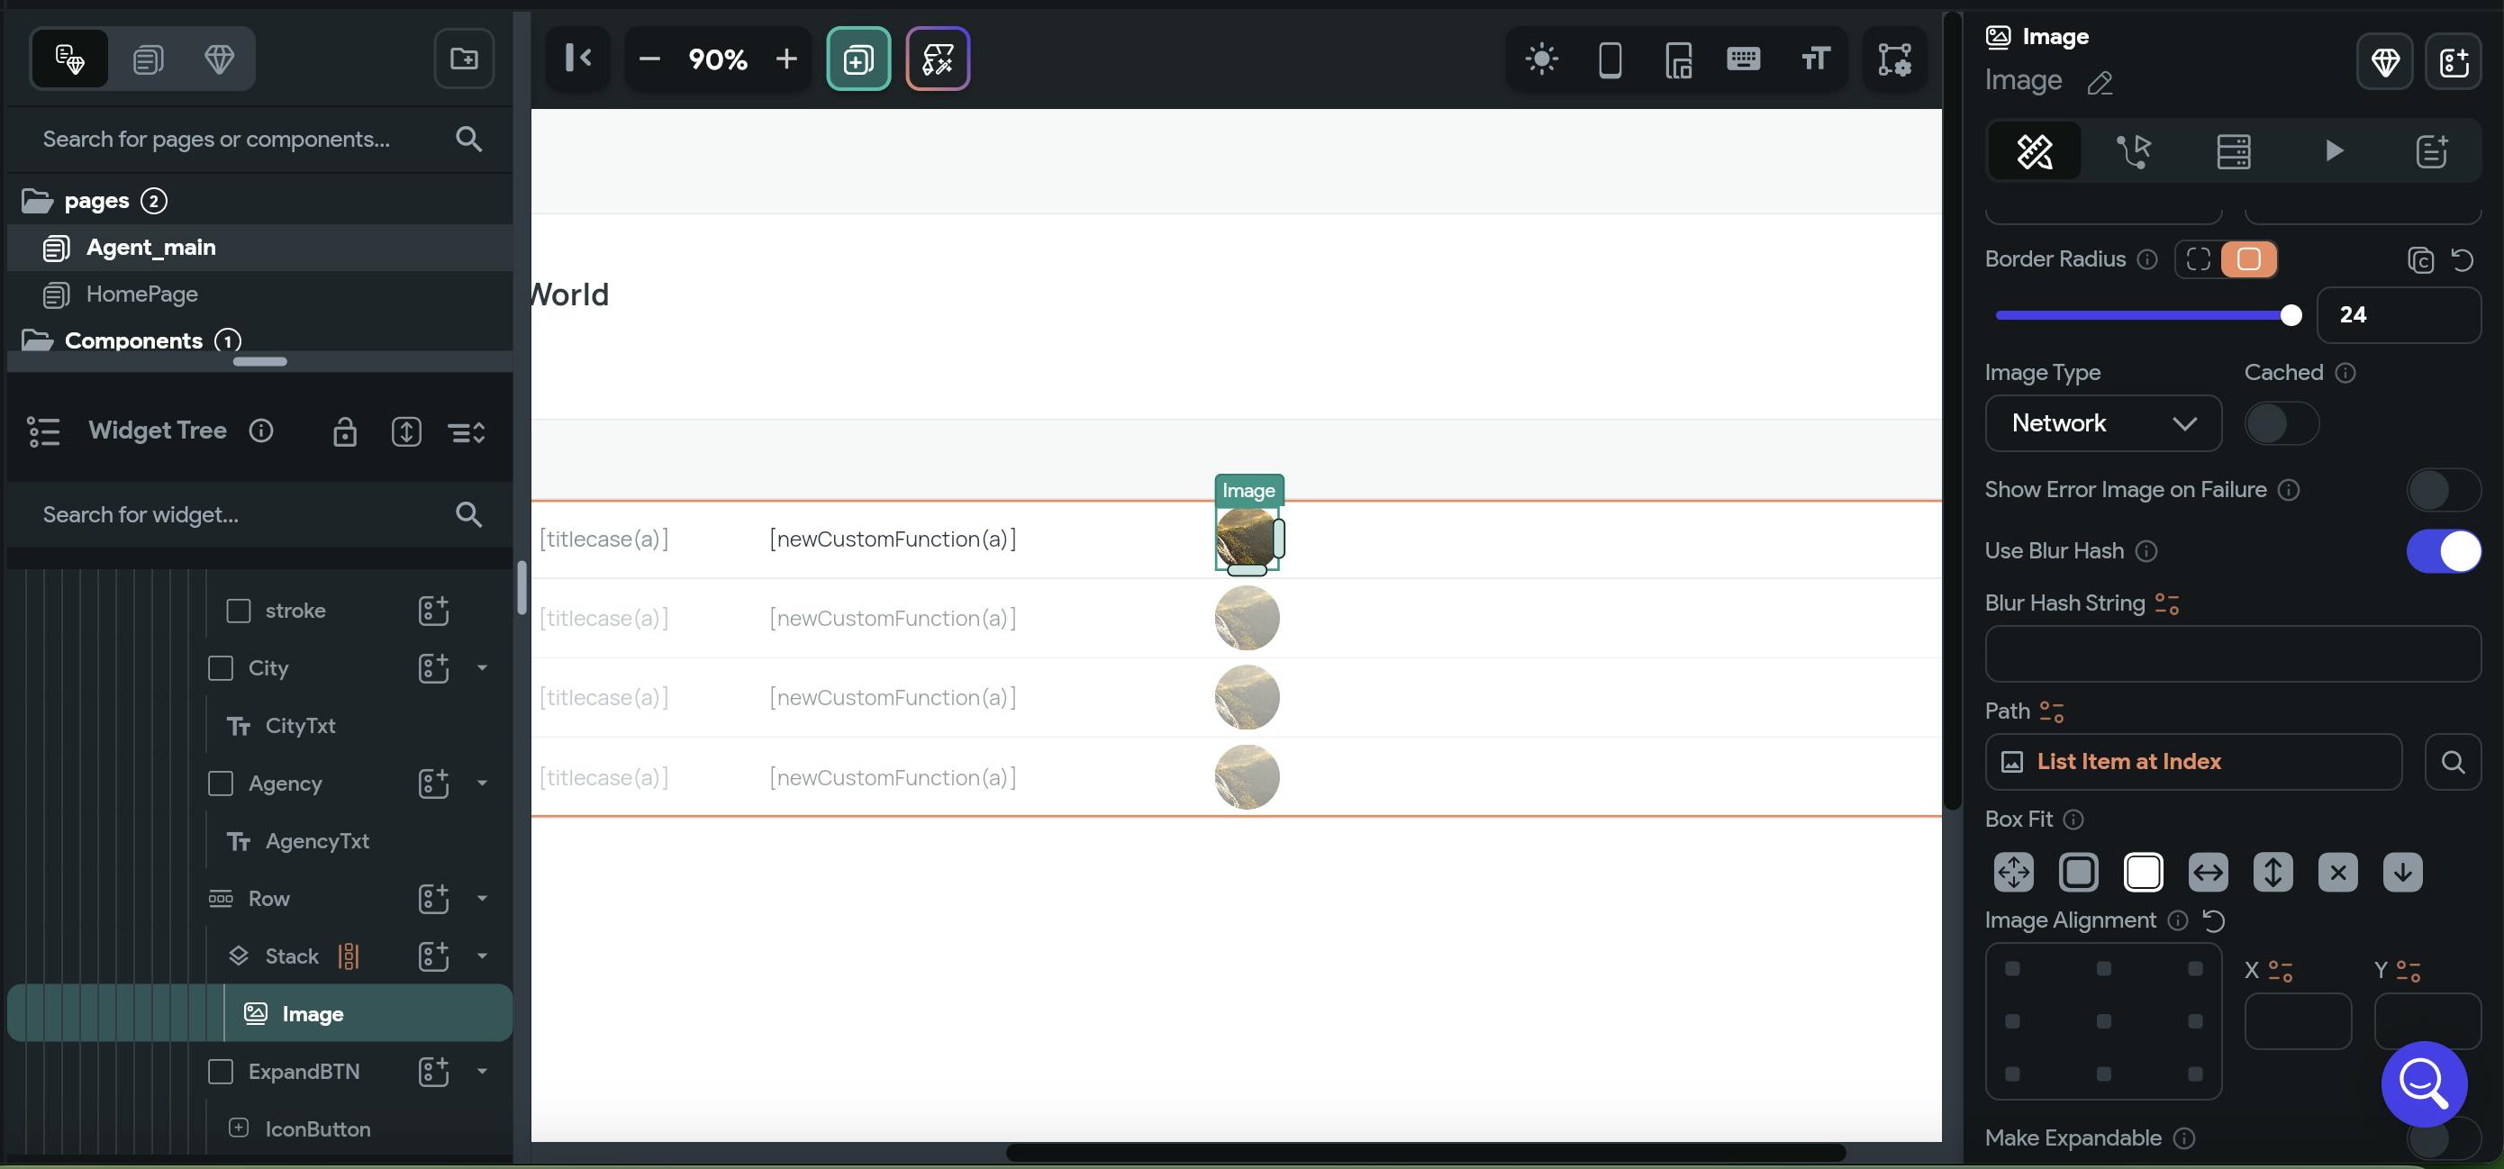Open the add widget panel button
2504x1169 pixels.
857,59
